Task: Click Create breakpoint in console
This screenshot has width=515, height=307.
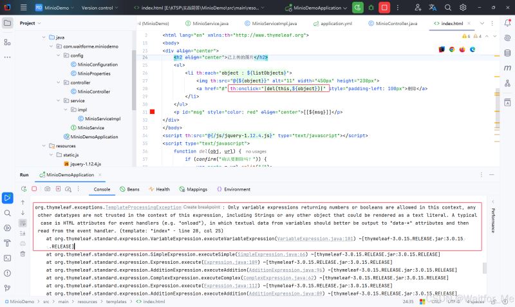Action: tap(201, 207)
